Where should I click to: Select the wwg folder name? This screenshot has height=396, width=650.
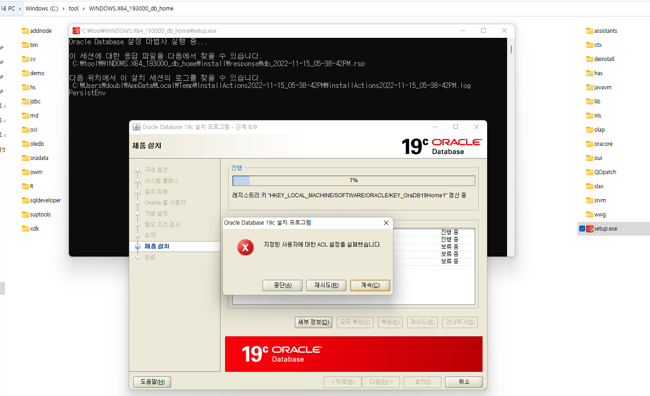tap(600, 215)
